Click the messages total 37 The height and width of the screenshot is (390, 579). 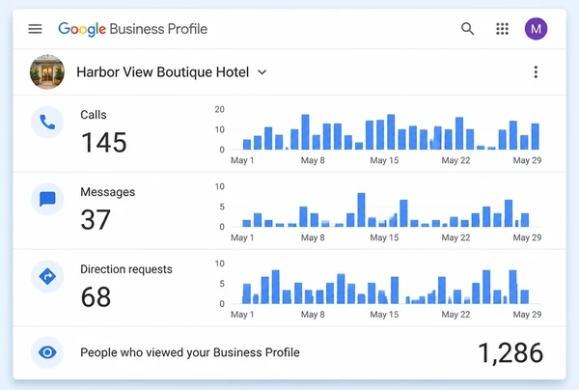click(96, 219)
